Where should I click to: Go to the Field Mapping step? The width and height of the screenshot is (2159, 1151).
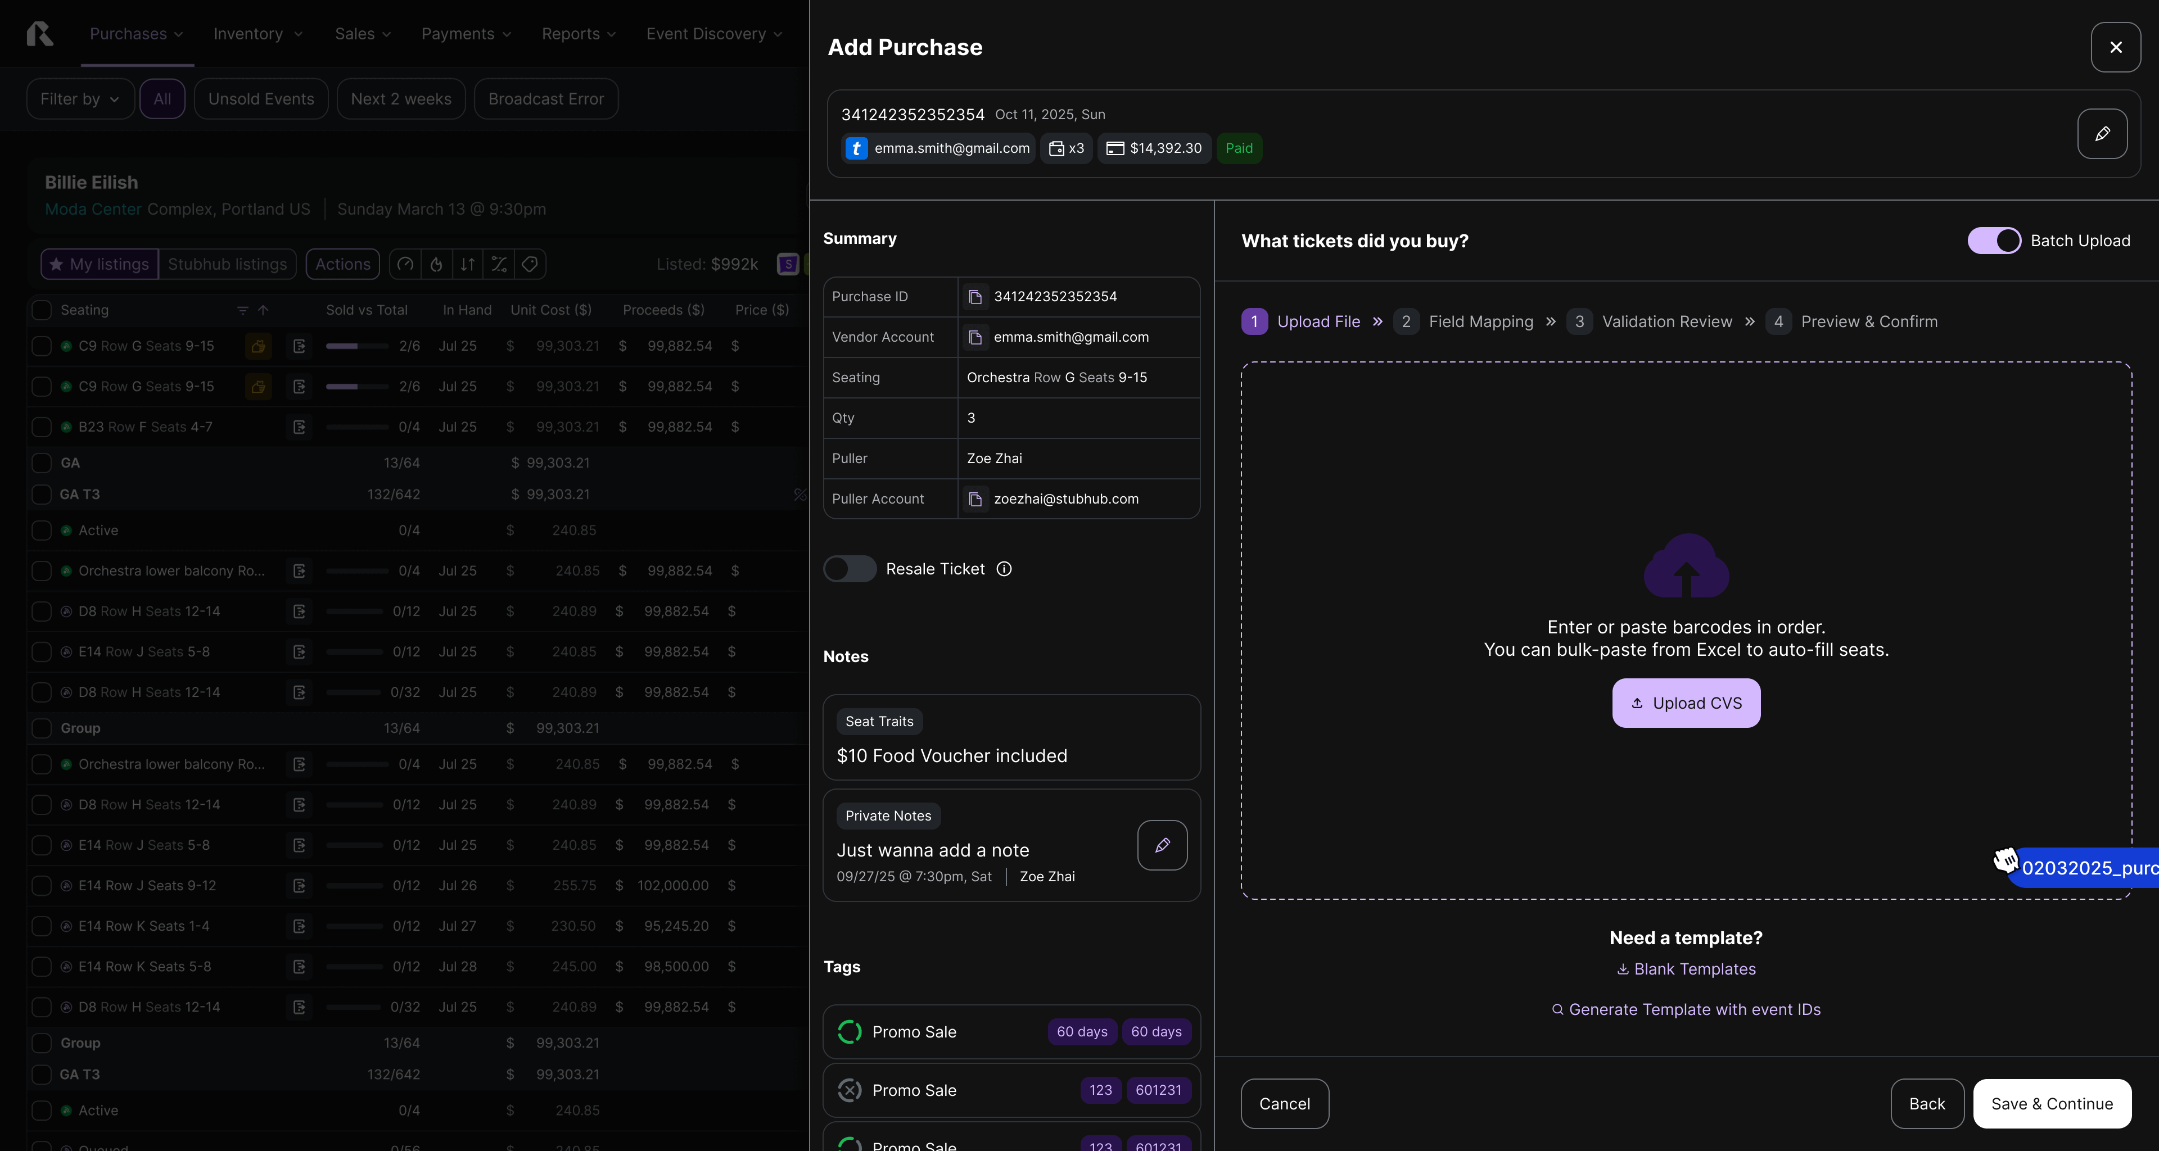1480,321
